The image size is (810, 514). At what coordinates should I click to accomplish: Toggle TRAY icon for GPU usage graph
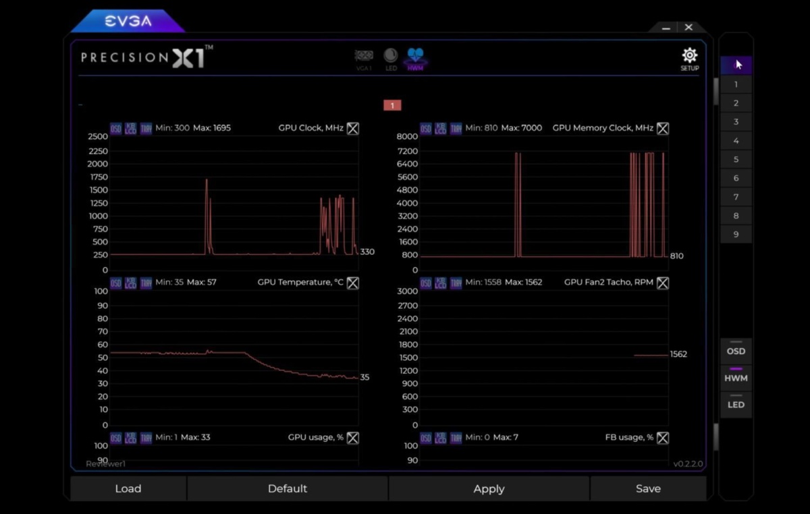pyautogui.click(x=146, y=438)
